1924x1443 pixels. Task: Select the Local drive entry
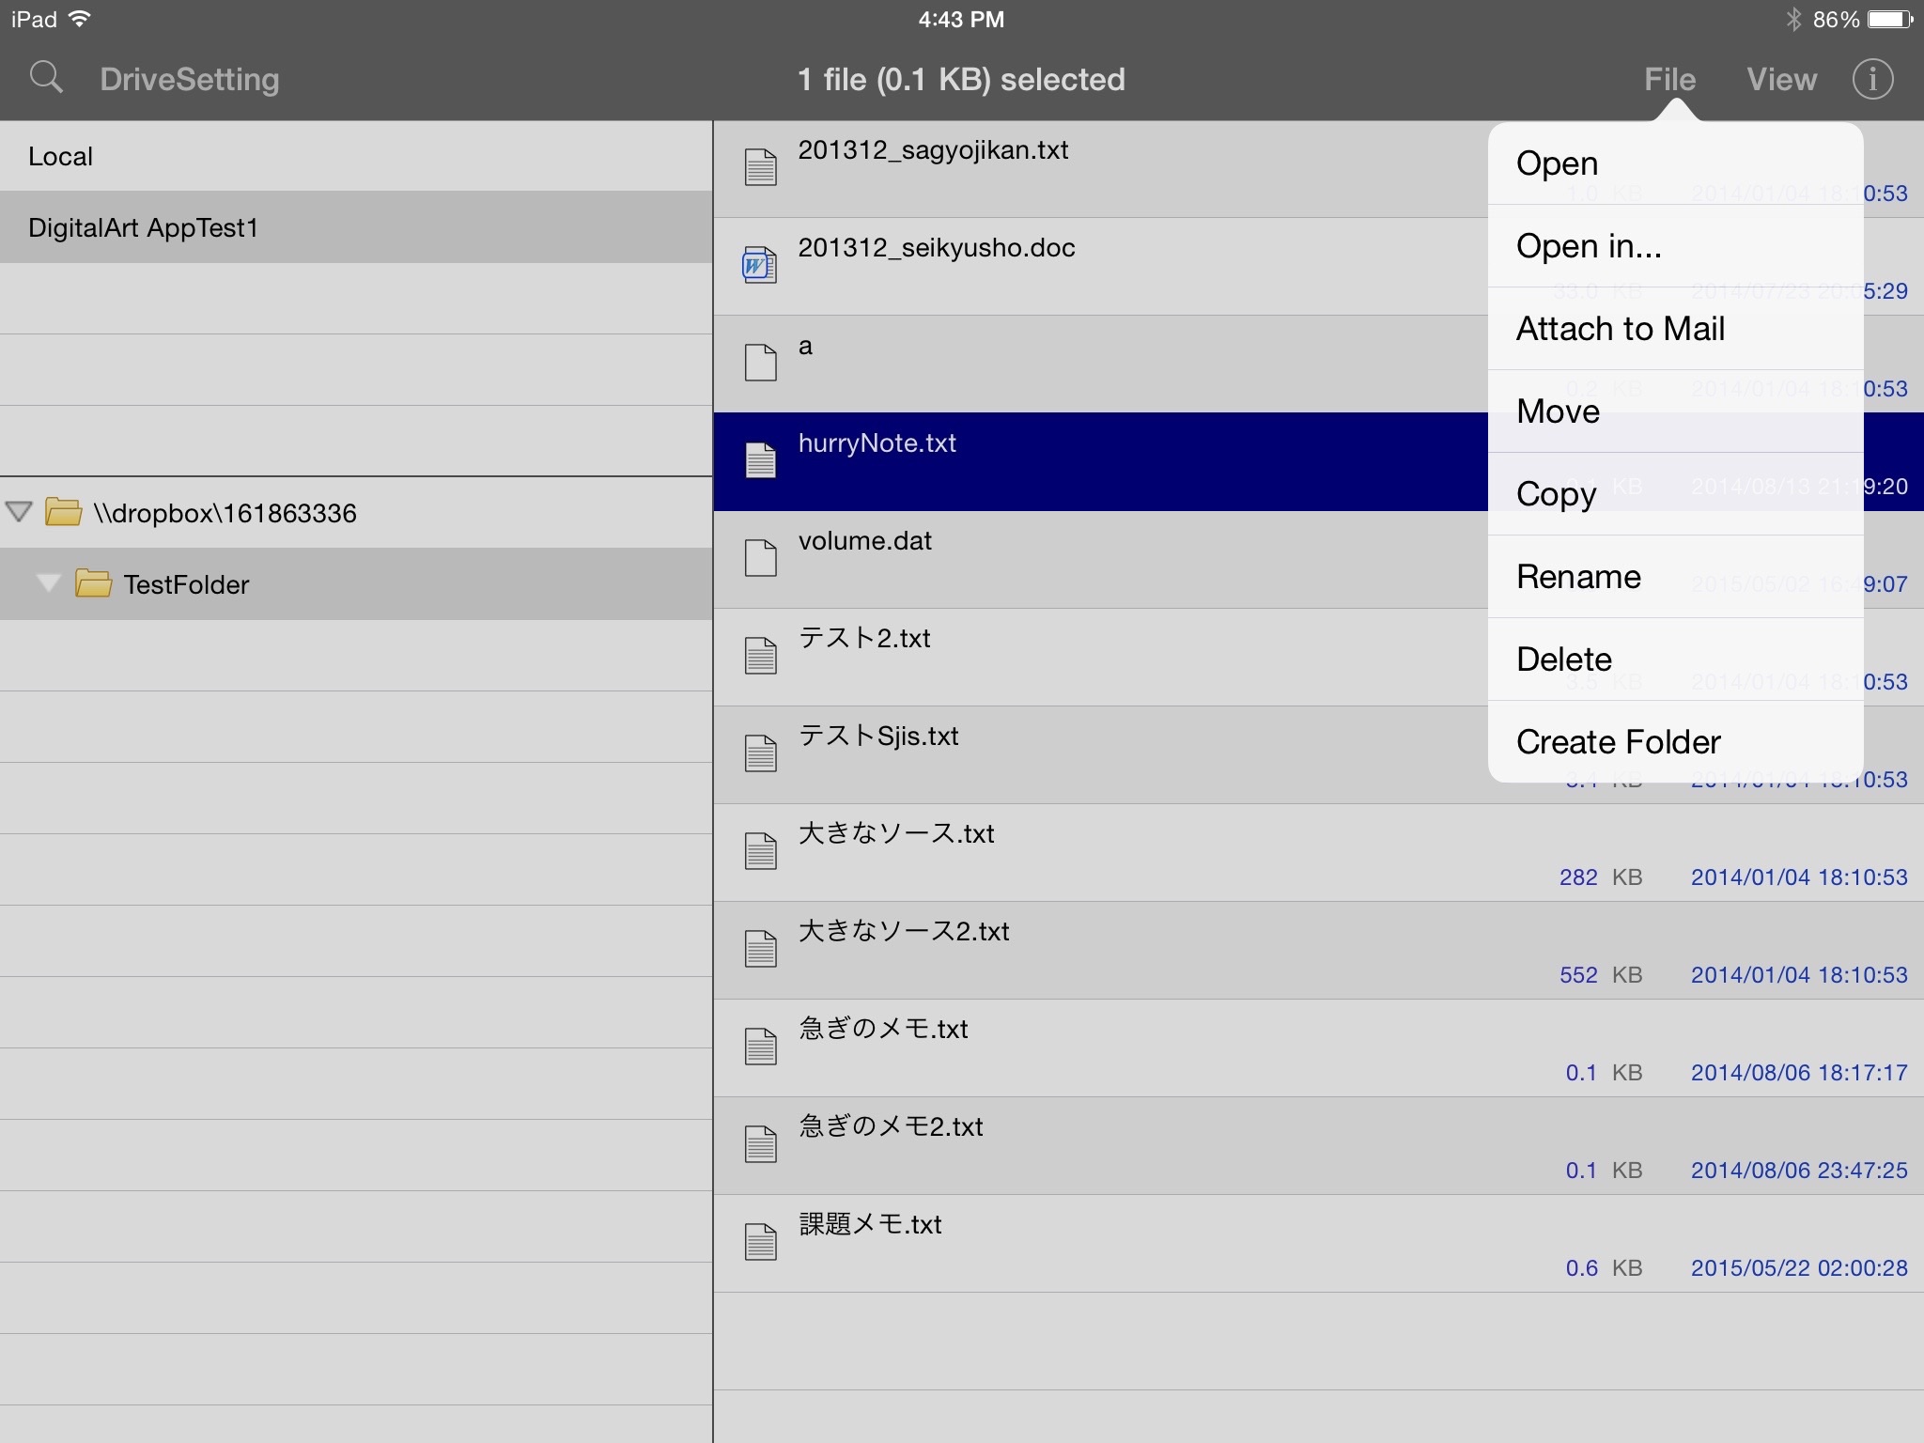tap(356, 156)
